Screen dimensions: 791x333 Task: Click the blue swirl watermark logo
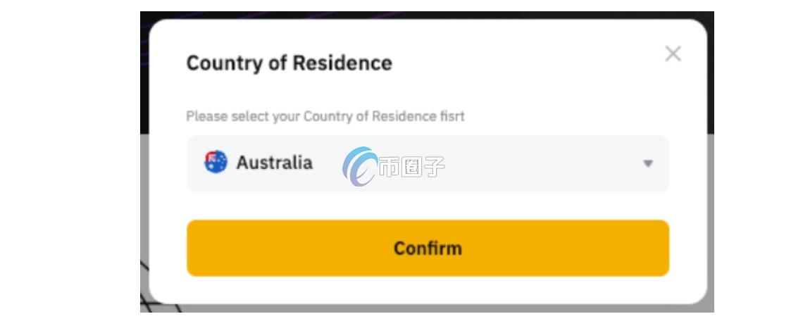pyautogui.click(x=359, y=166)
